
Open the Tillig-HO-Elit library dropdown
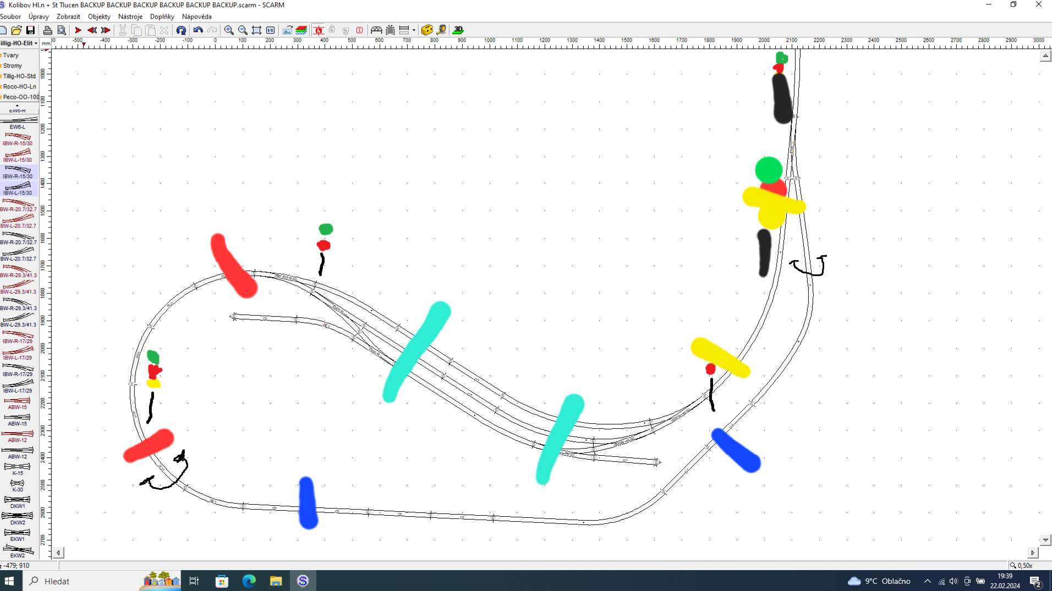click(x=19, y=43)
